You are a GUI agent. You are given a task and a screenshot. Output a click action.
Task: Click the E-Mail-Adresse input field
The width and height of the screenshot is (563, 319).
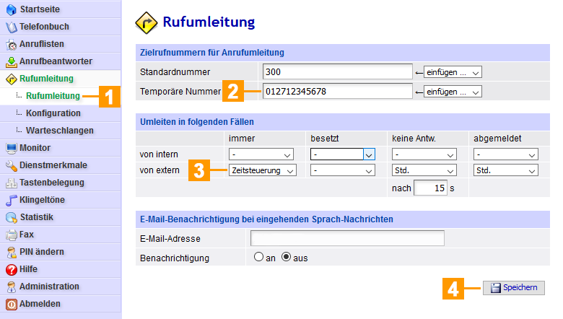[347, 239]
